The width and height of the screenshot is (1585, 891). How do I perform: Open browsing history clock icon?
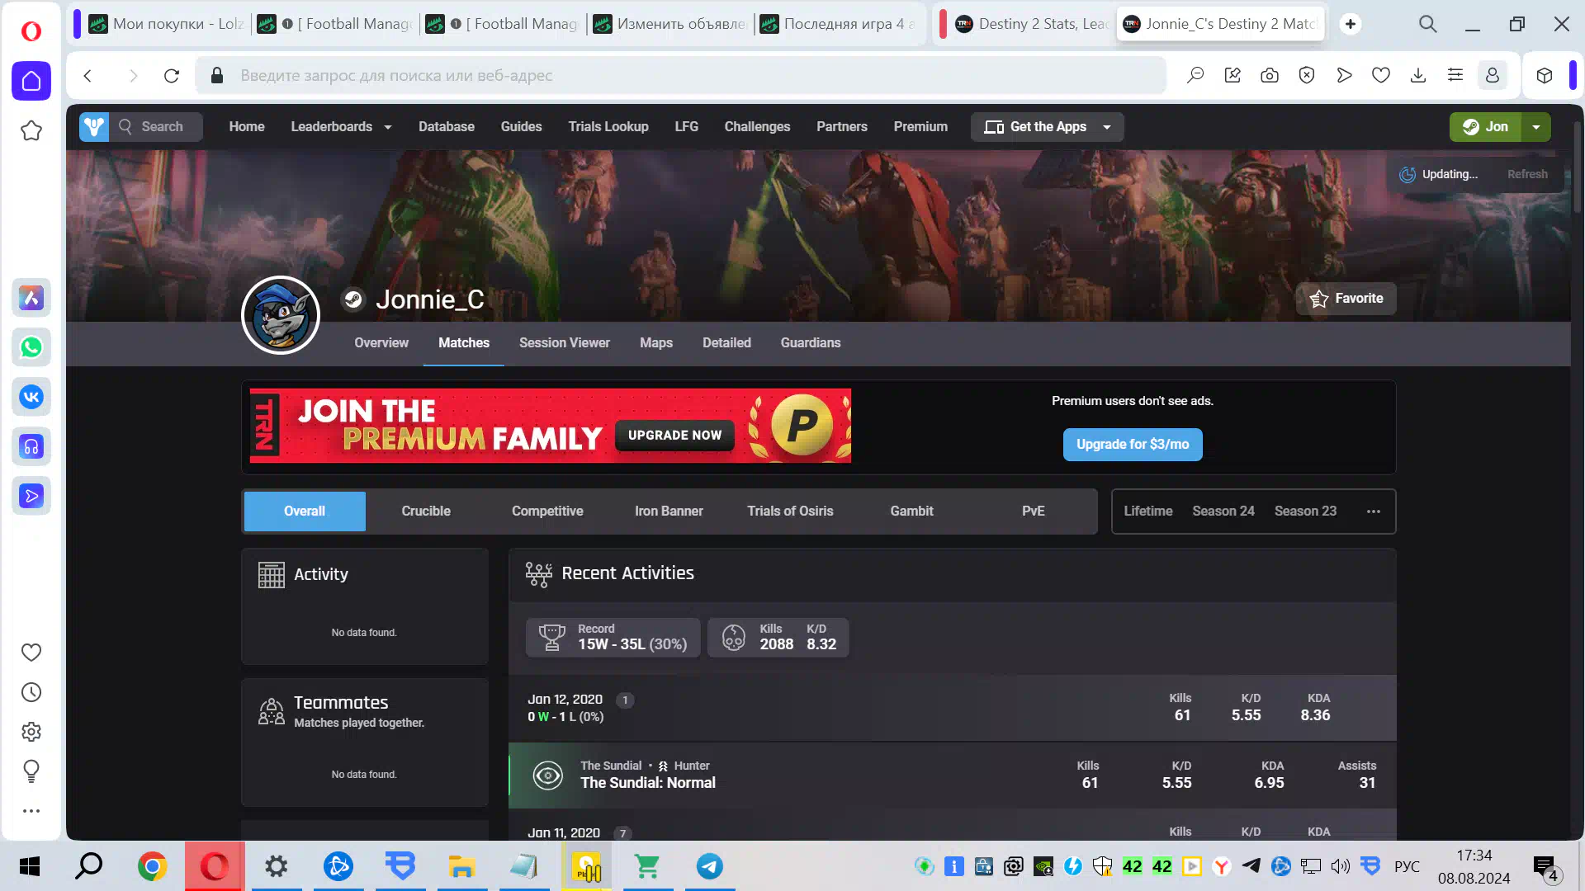click(31, 692)
